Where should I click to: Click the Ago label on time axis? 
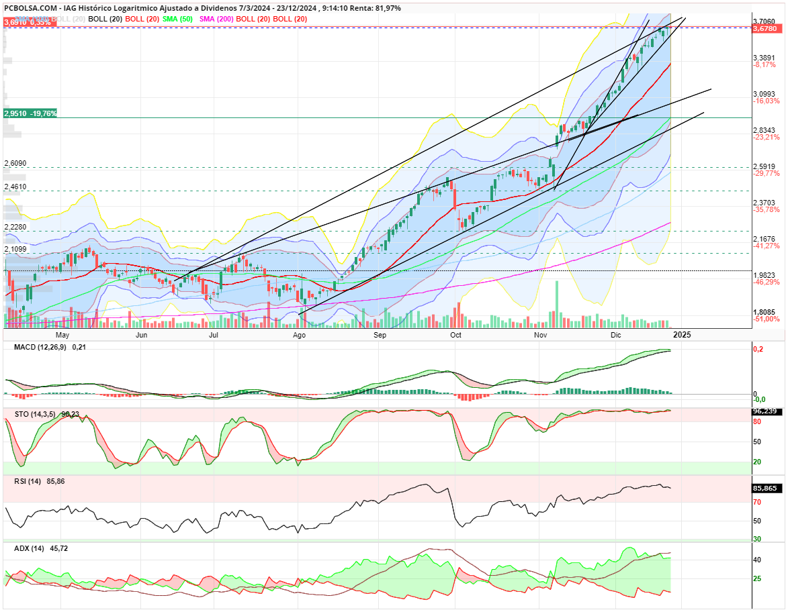(x=299, y=335)
